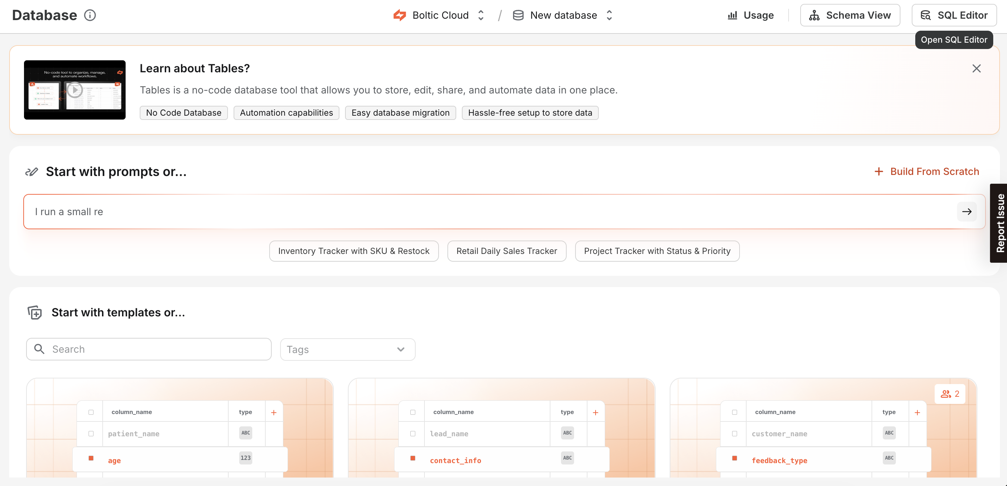Click the templates Search input field

[149, 349]
